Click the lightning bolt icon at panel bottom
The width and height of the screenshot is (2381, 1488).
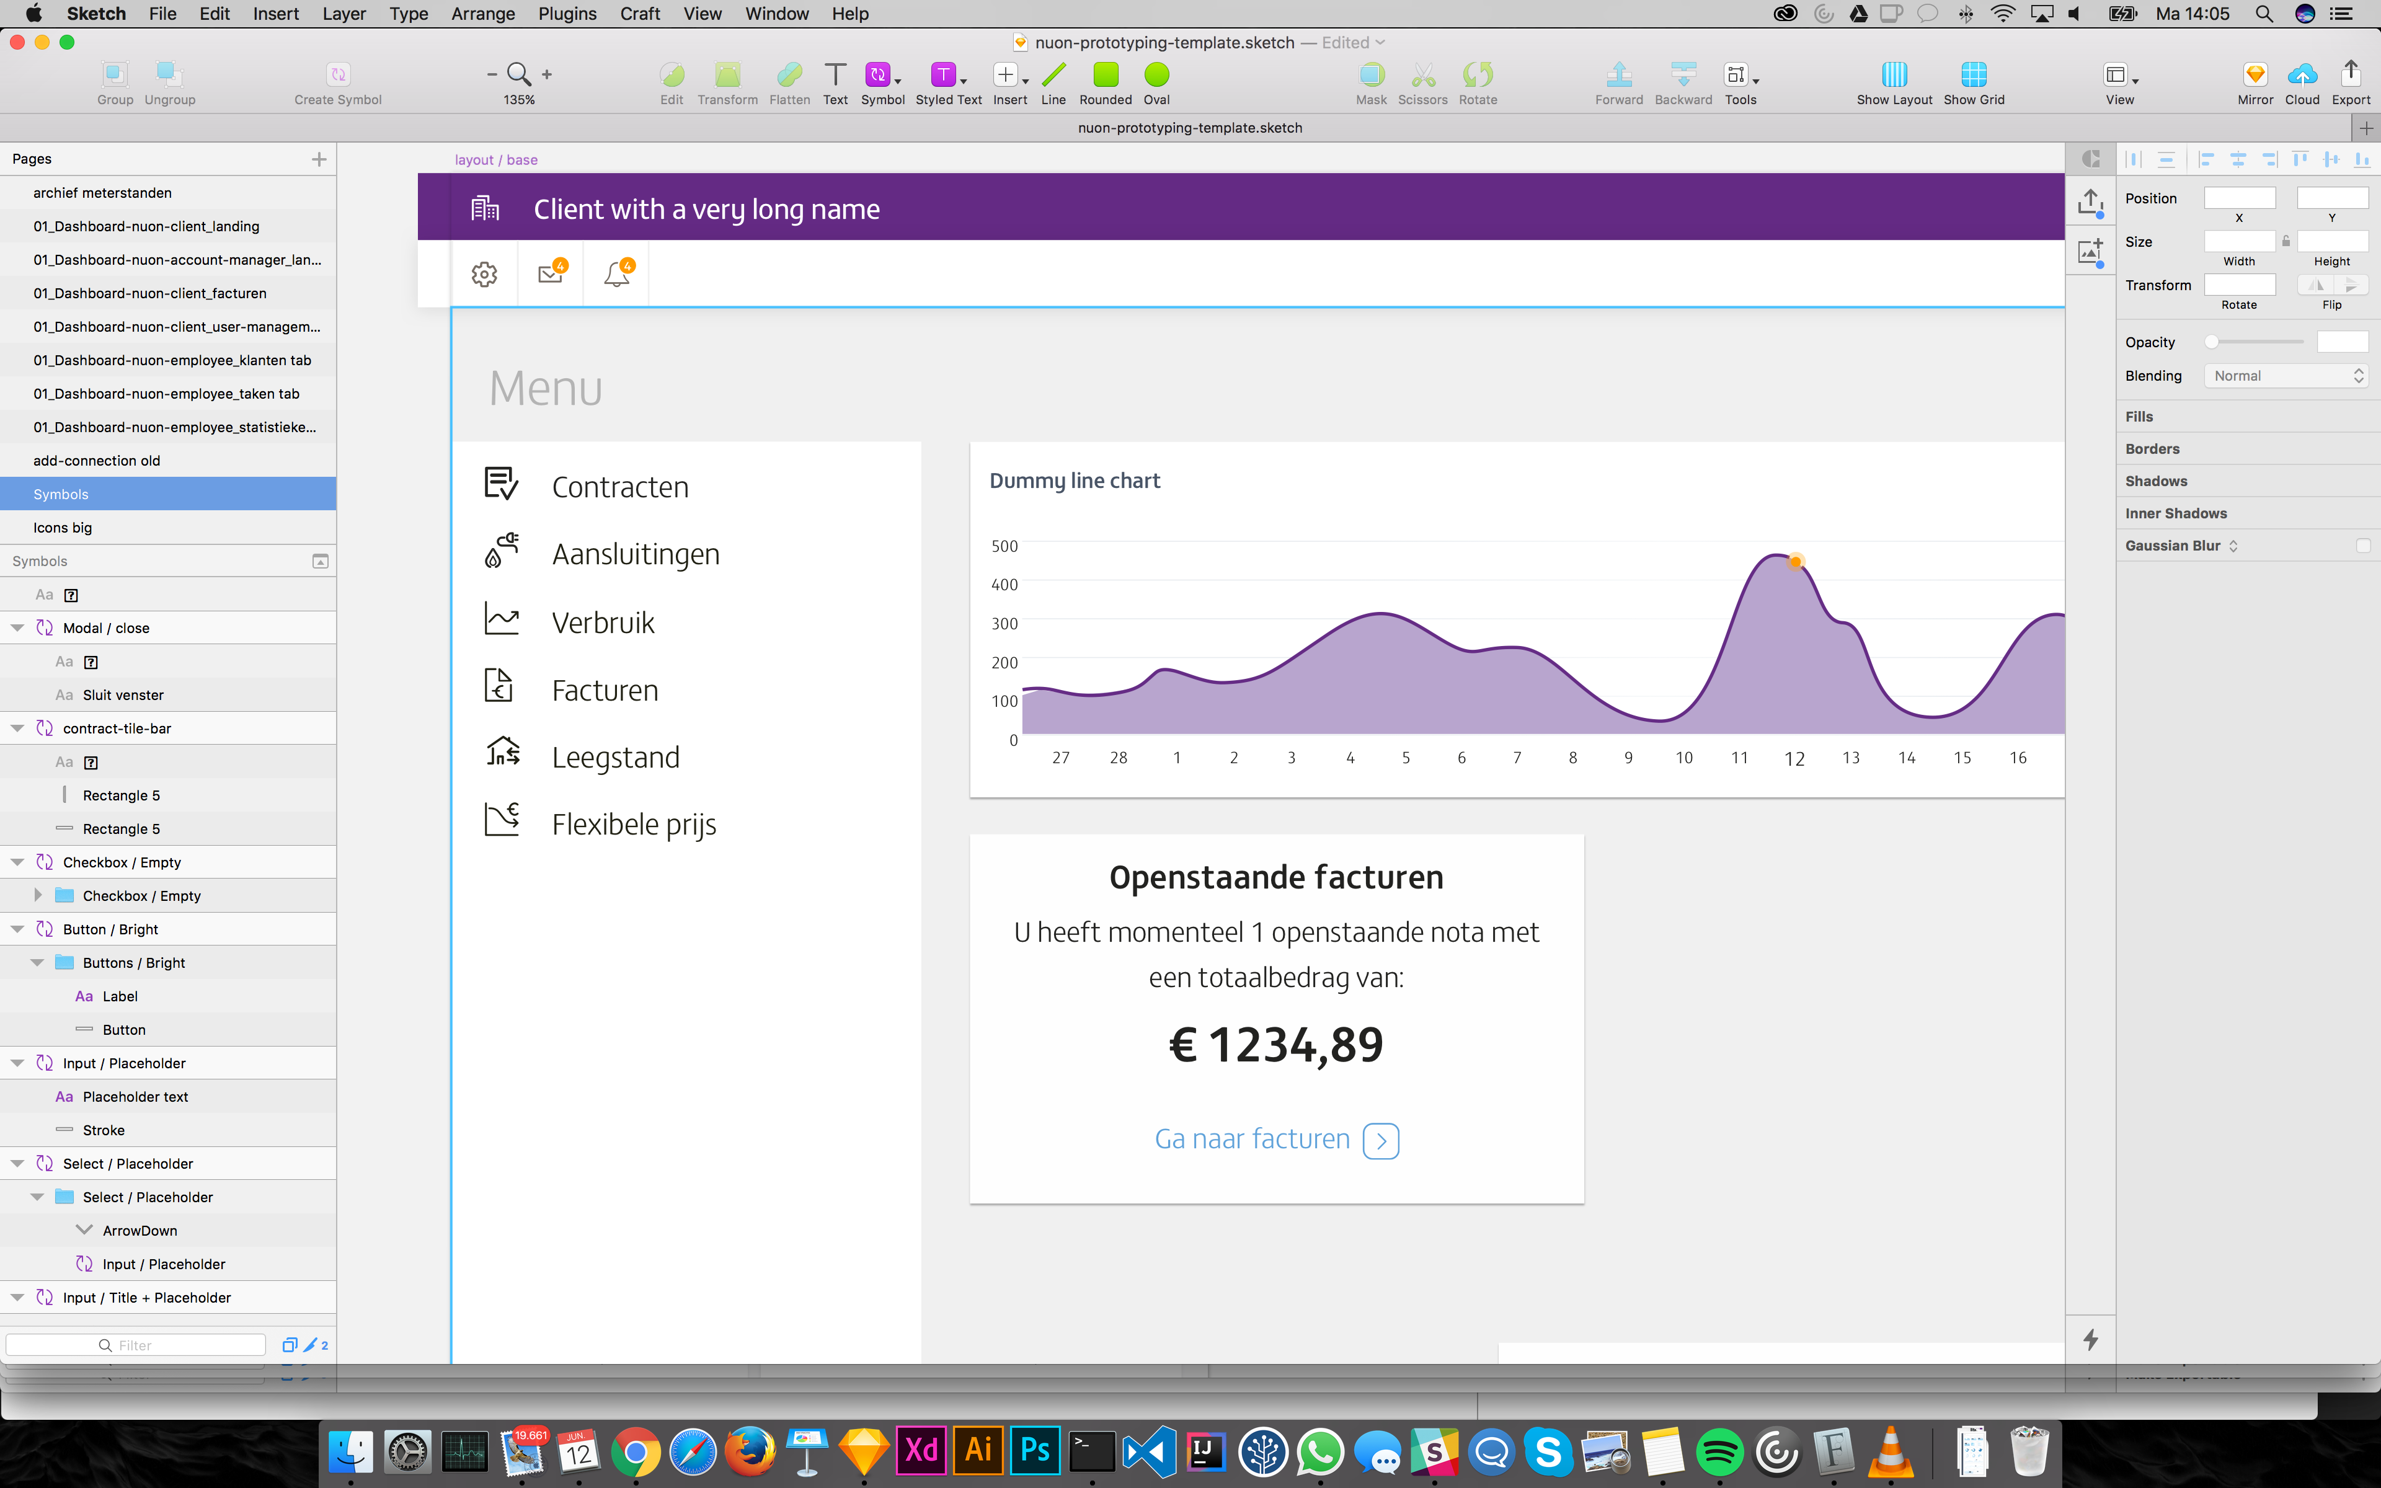click(x=2091, y=1339)
